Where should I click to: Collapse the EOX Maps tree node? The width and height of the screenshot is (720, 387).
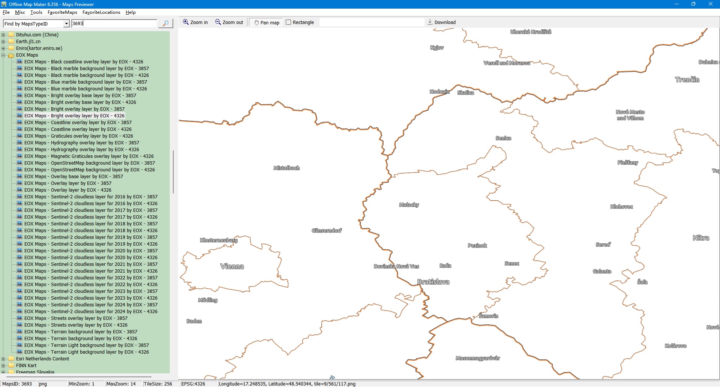coord(3,55)
